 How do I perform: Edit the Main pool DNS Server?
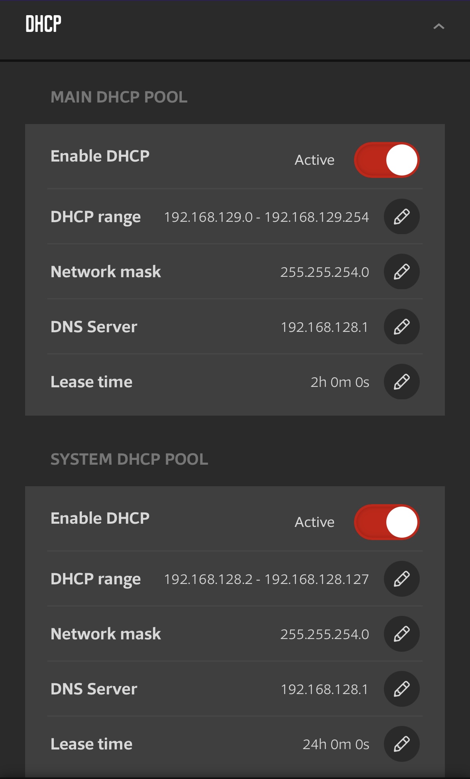[x=401, y=327]
